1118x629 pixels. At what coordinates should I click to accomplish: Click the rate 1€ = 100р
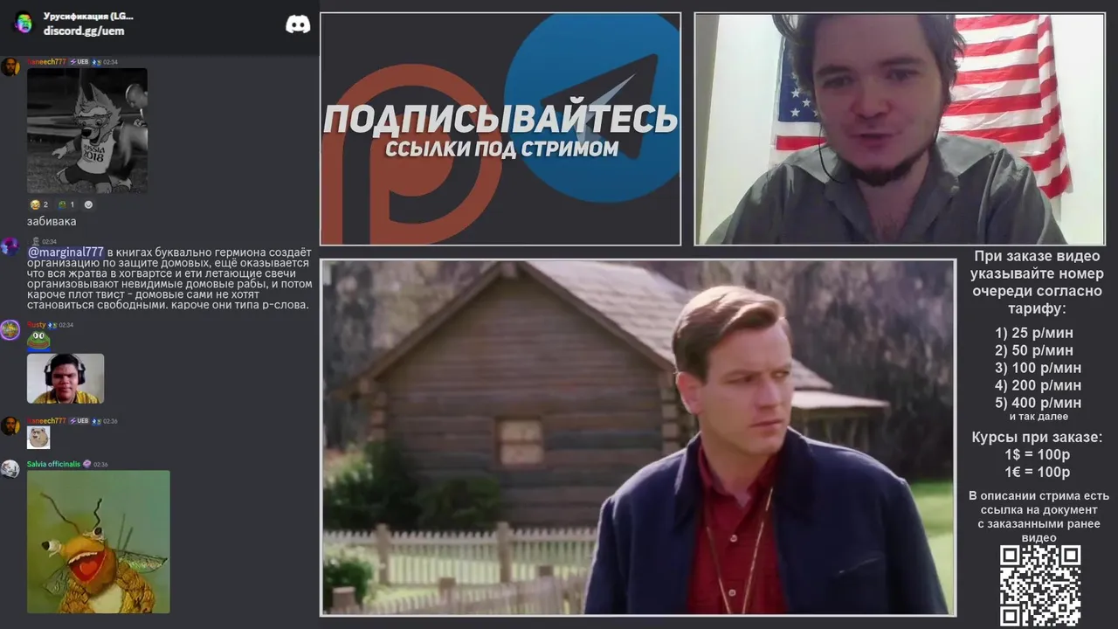(1038, 473)
